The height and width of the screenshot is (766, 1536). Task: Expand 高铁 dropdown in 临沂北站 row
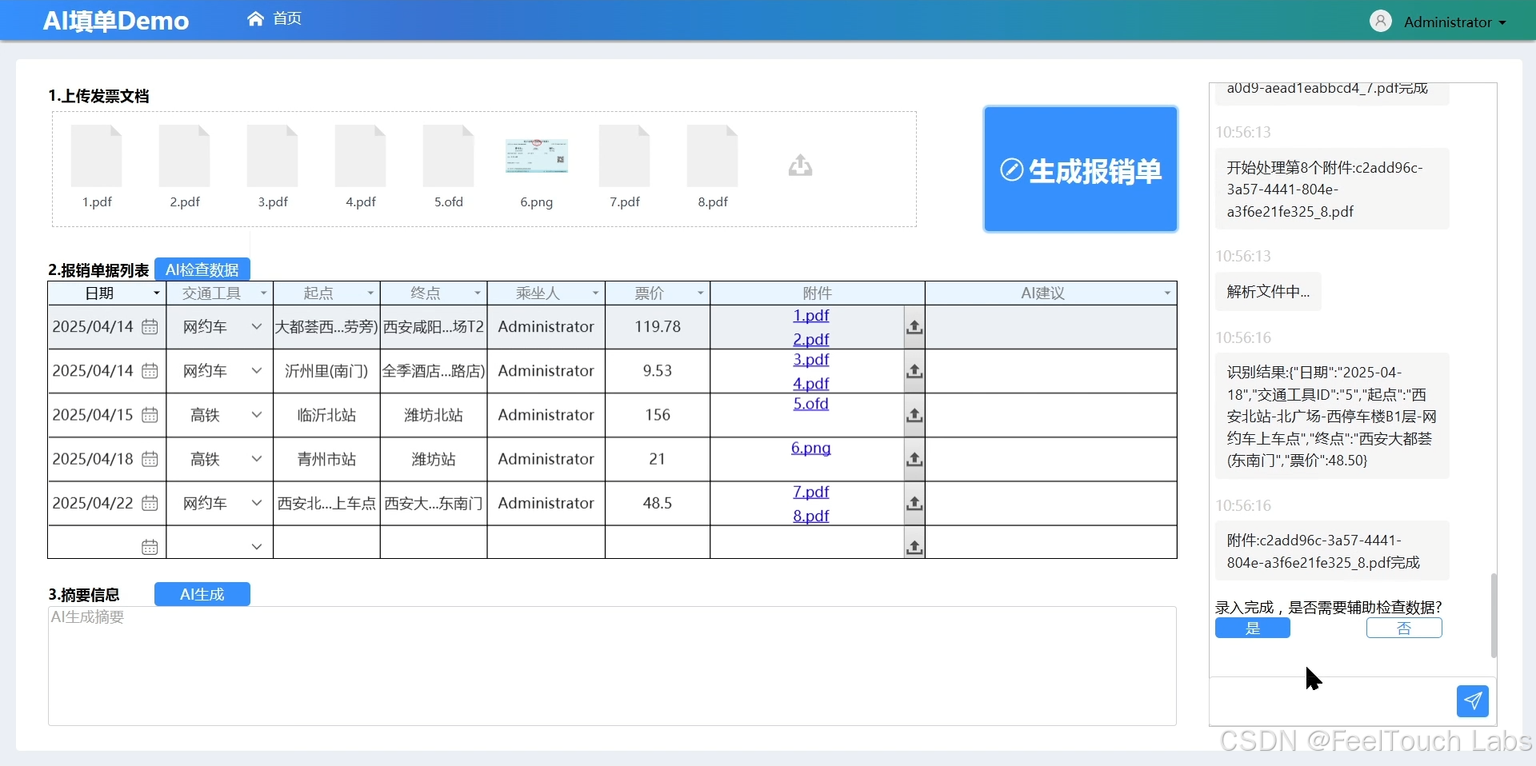point(257,415)
